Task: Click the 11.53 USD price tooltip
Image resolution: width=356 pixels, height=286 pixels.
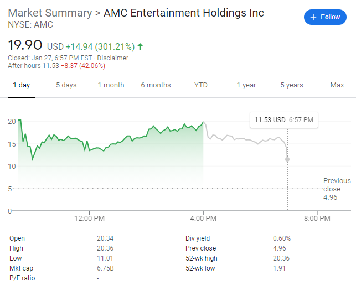Action: 283,120
